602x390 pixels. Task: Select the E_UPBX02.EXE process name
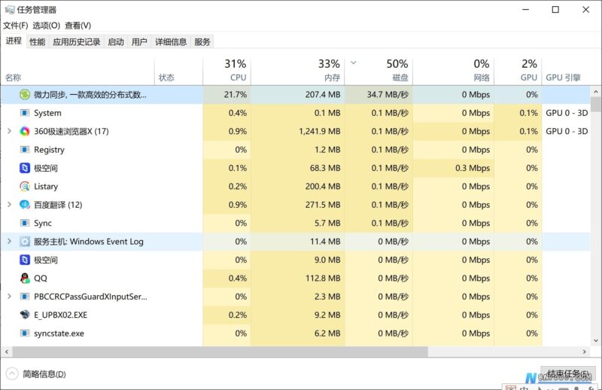click(x=61, y=315)
